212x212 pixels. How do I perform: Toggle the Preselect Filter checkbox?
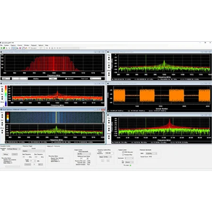pos(123,154)
